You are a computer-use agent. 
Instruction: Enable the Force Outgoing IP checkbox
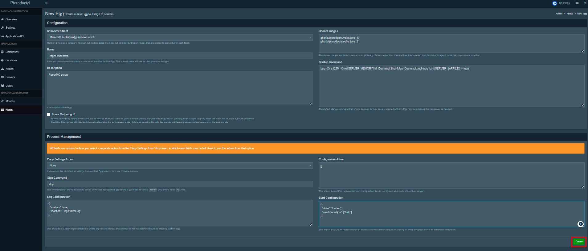(49, 114)
